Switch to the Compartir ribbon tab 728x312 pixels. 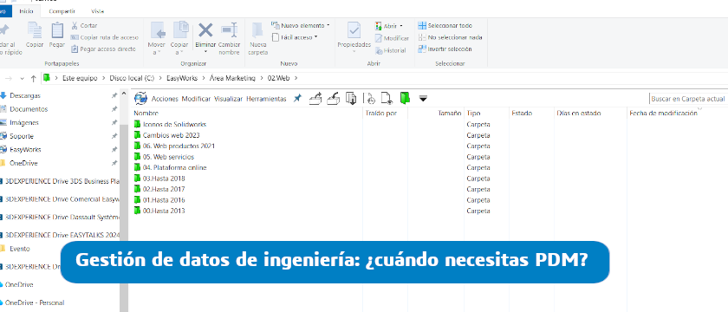(62, 10)
